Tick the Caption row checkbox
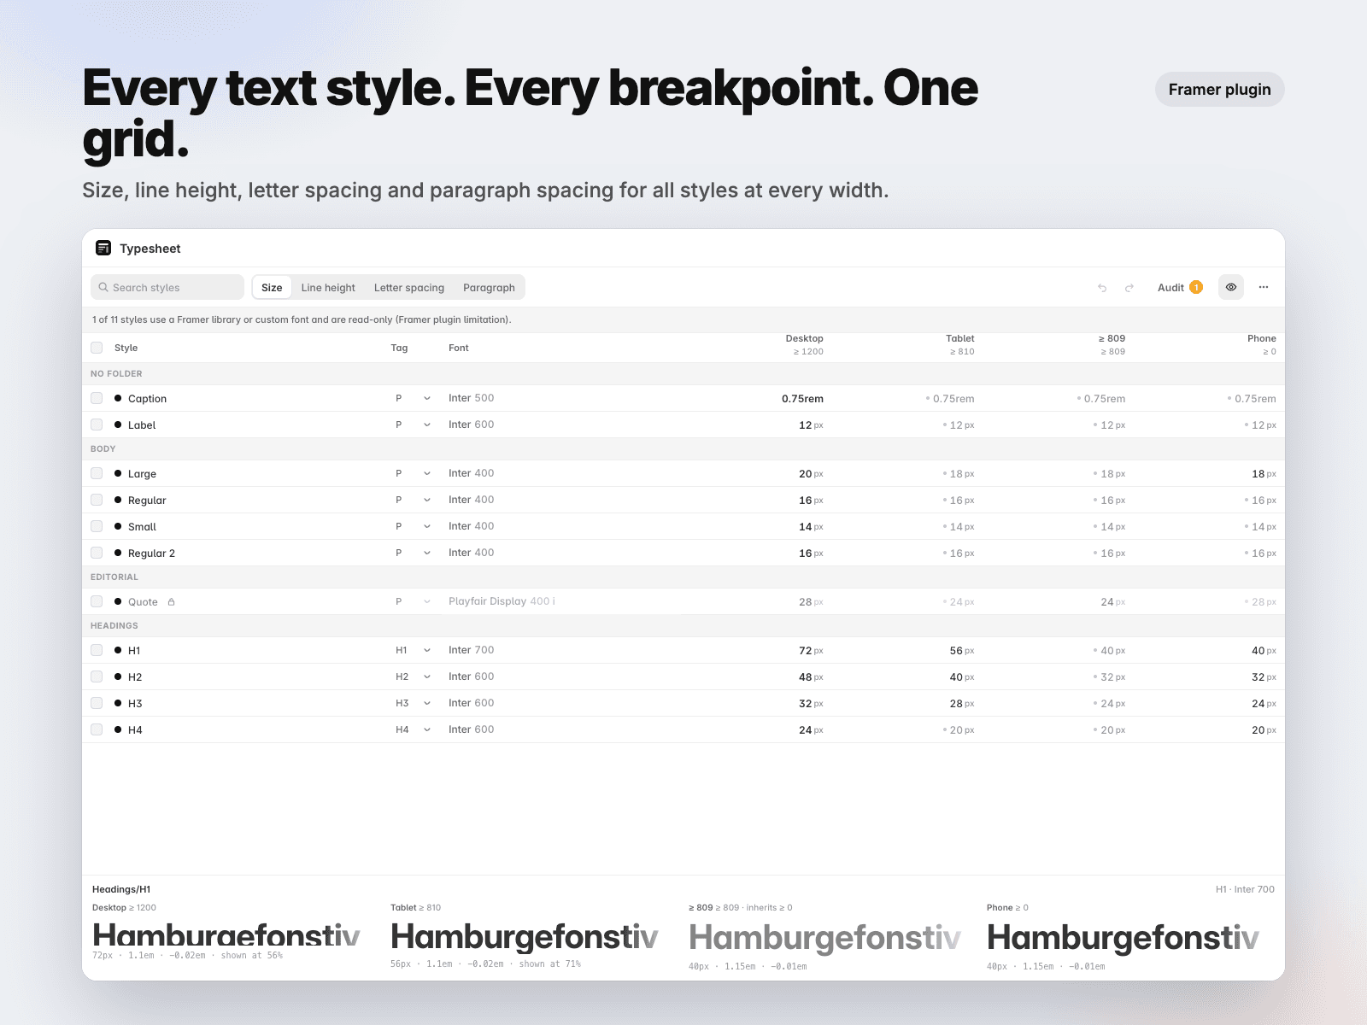This screenshot has height=1025, width=1367. 97,398
